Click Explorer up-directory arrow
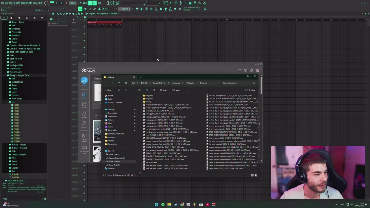 pyautogui.click(x=119, y=83)
